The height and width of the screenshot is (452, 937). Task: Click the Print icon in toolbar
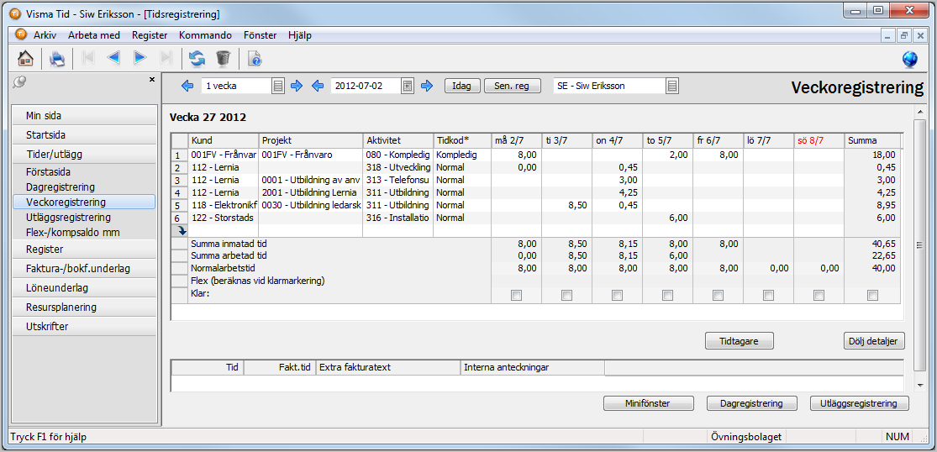57,59
